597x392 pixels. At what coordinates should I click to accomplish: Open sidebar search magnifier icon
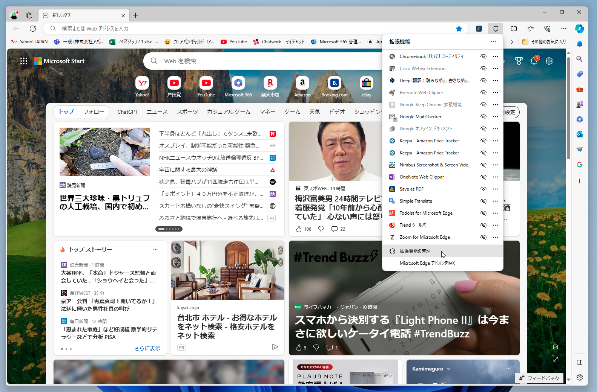pyautogui.click(x=580, y=59)
